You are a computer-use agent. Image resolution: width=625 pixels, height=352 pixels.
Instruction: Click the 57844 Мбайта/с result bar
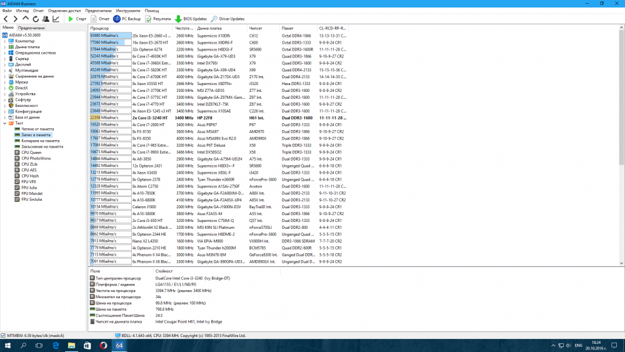(x=111, y=49)
